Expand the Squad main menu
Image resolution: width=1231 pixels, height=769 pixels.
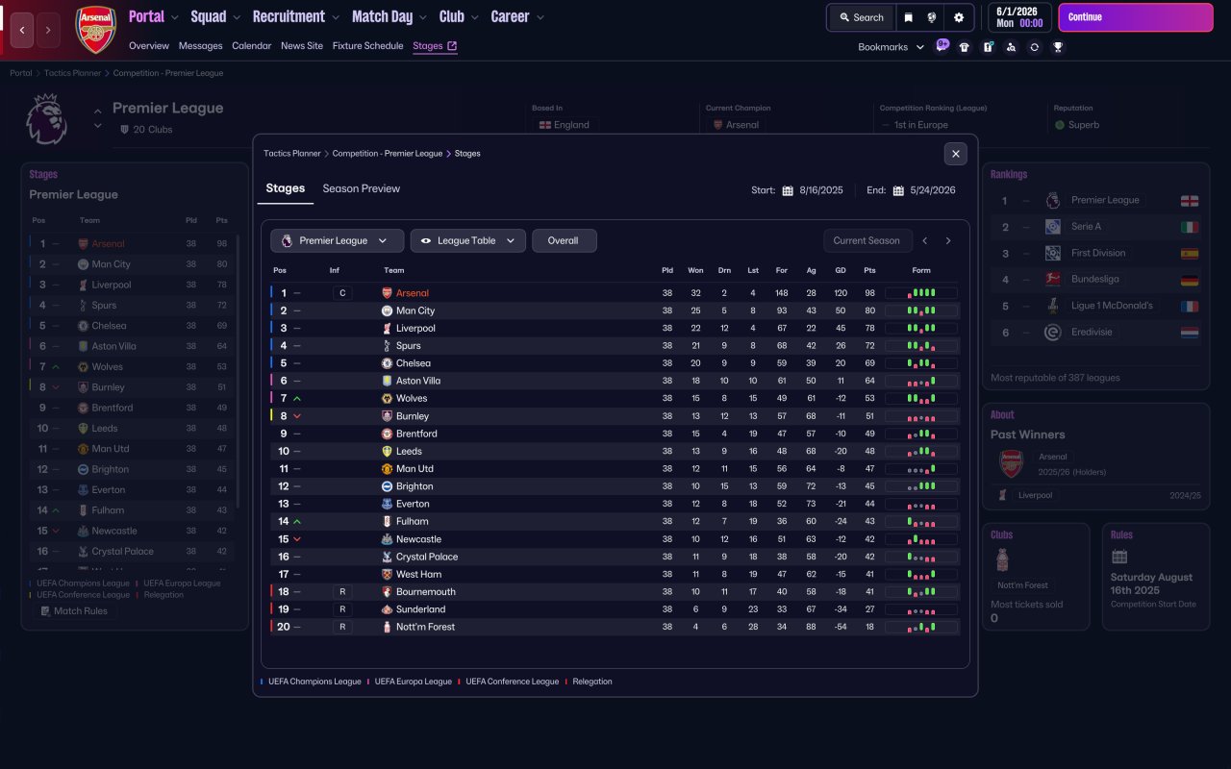(216, 16)
